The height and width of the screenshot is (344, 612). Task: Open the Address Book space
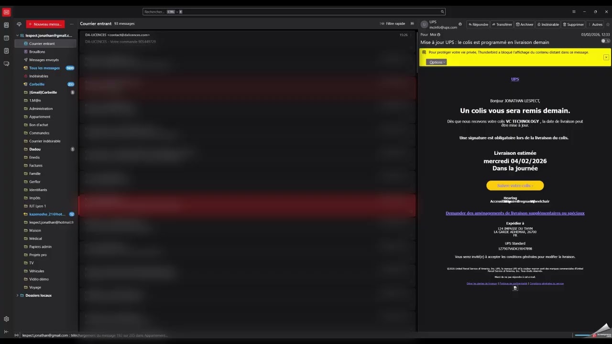[6, 25]
